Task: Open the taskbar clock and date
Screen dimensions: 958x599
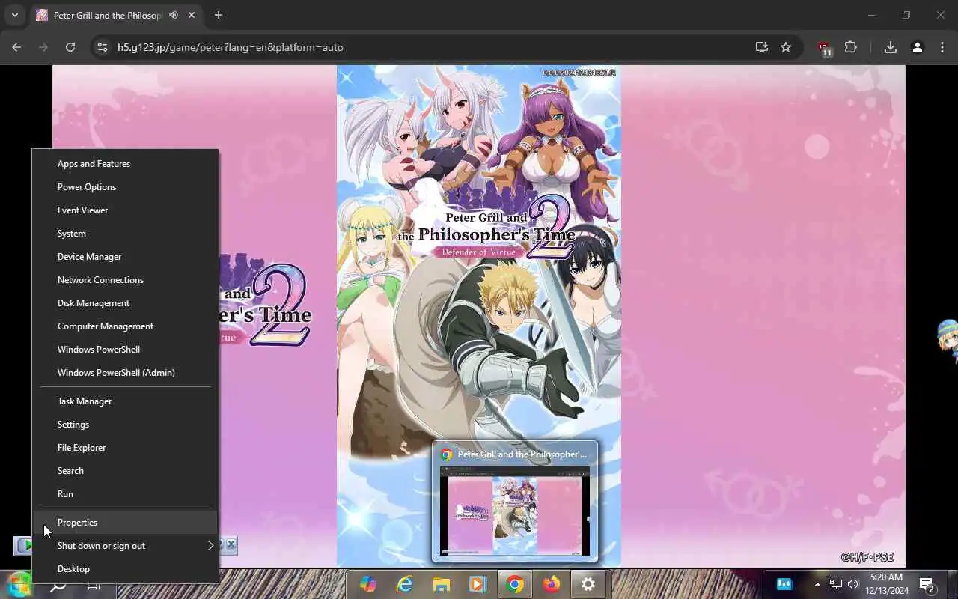Action: pyautogui.click(x=887, y=584)
